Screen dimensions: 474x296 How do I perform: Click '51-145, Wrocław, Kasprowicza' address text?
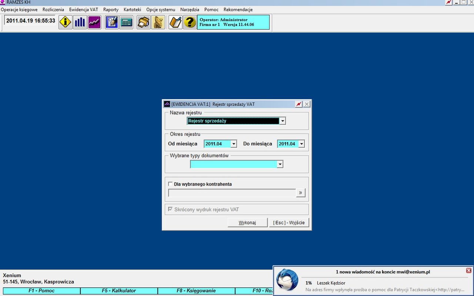(39, 282)
